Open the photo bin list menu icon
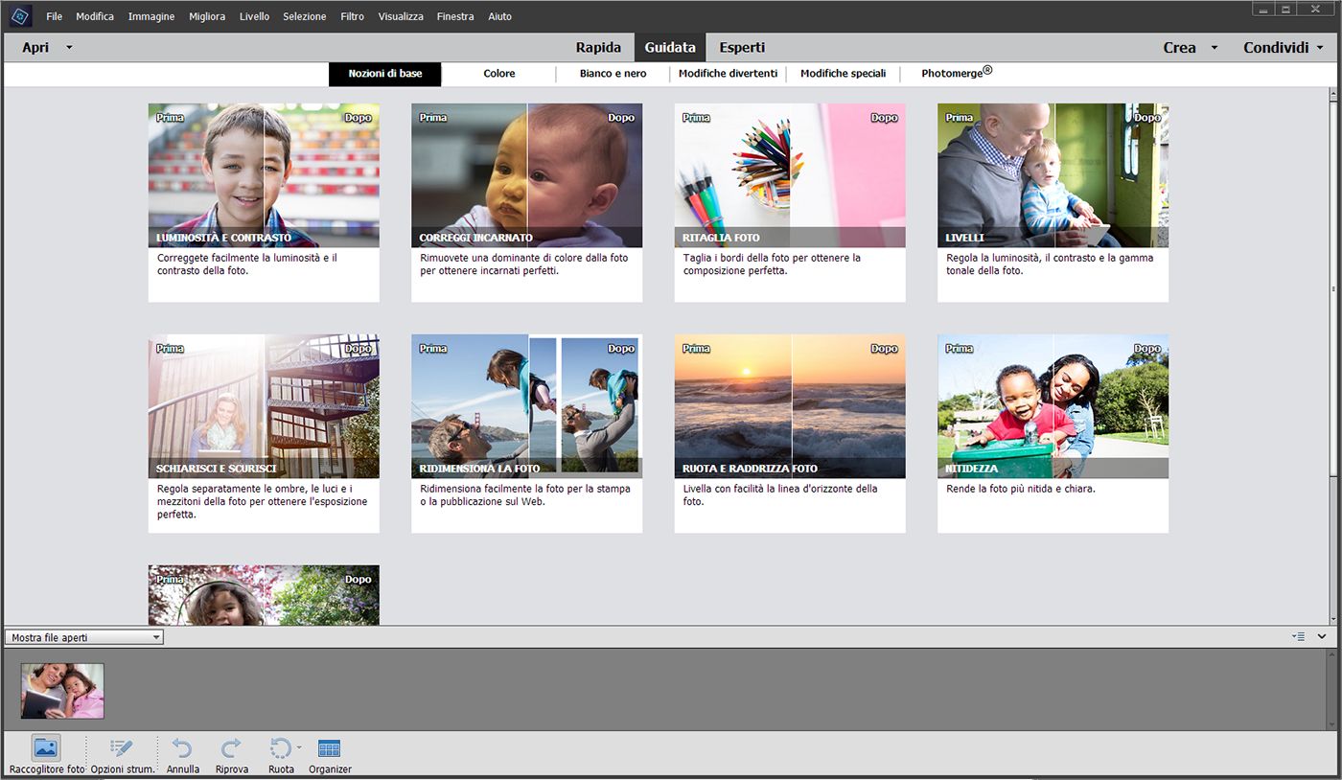 point(1298,636)
